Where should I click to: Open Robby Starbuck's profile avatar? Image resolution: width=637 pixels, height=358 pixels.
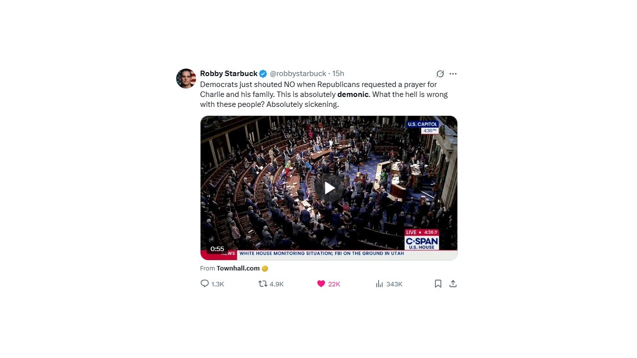[186, 79]
